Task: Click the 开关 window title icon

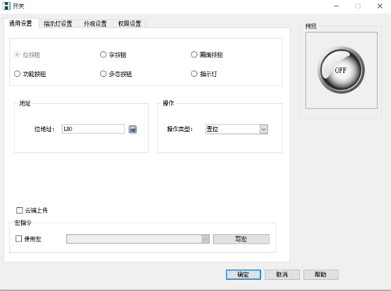Action: 7,6
